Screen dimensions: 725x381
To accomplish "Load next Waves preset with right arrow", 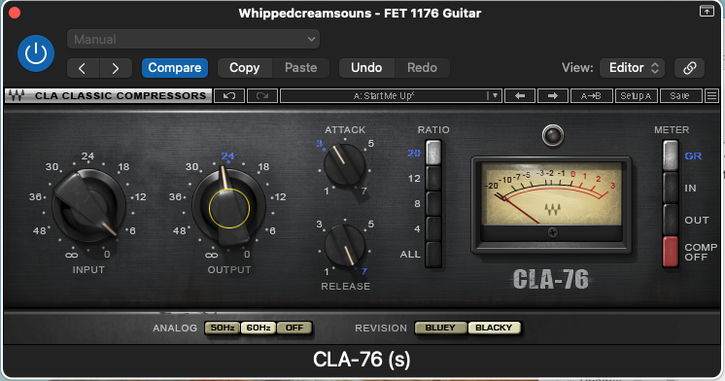I will point(553,95).
